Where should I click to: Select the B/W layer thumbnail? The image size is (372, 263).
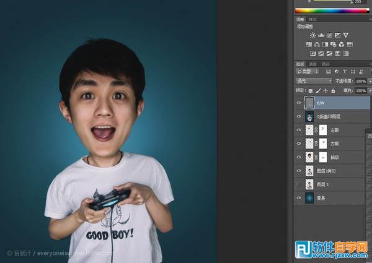coord(309,103)
